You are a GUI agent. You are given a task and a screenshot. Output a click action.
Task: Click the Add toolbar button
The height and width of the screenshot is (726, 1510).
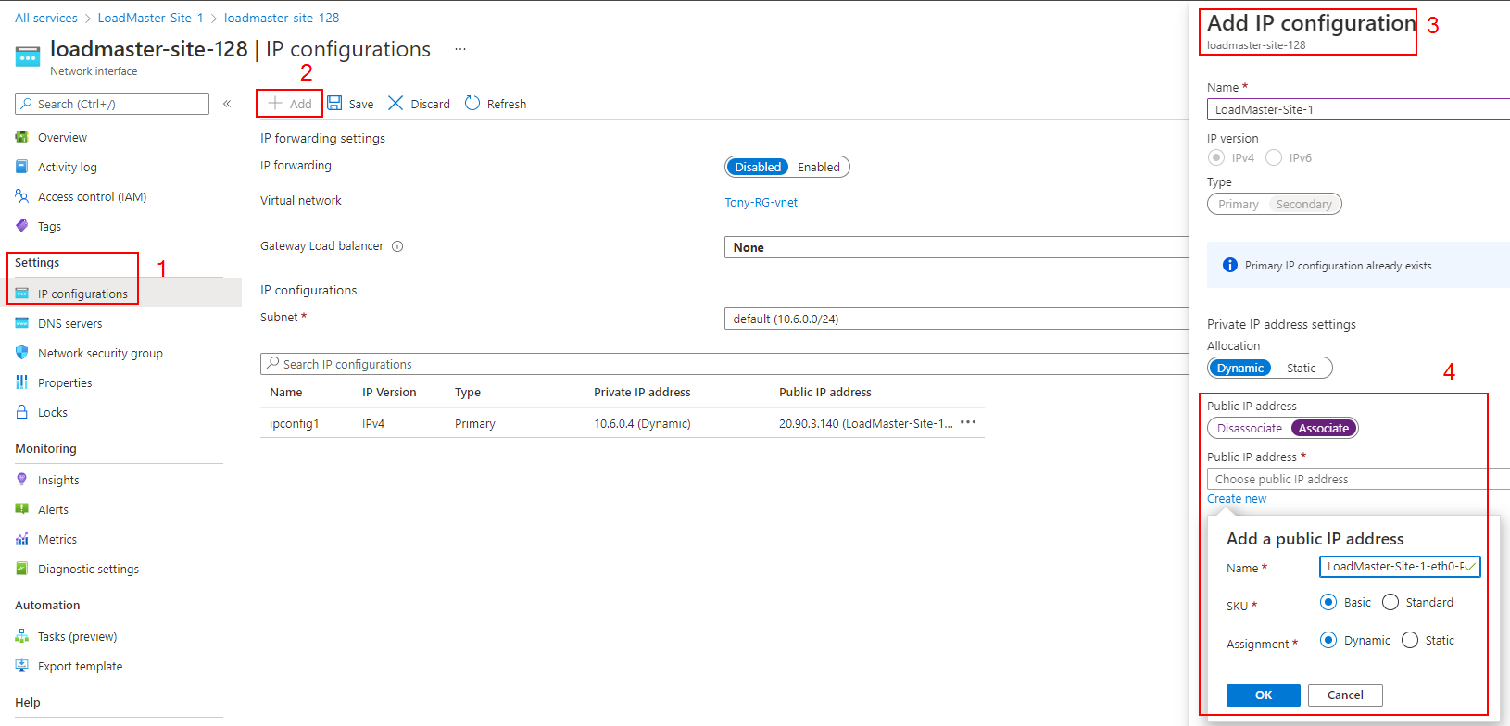290,104
